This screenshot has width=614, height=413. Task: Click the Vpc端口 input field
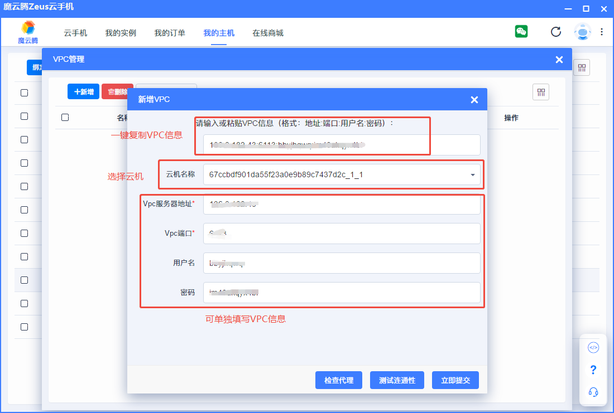tap(342, 234)
